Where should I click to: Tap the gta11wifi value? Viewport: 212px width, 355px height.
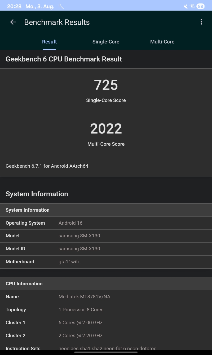69,262
